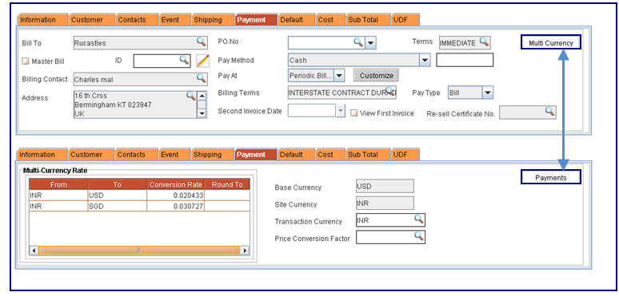619x296 pixels.
Task: Open the Billing Contact lookup magnifier
Action: pyautogui.click(x=202, y=78)
